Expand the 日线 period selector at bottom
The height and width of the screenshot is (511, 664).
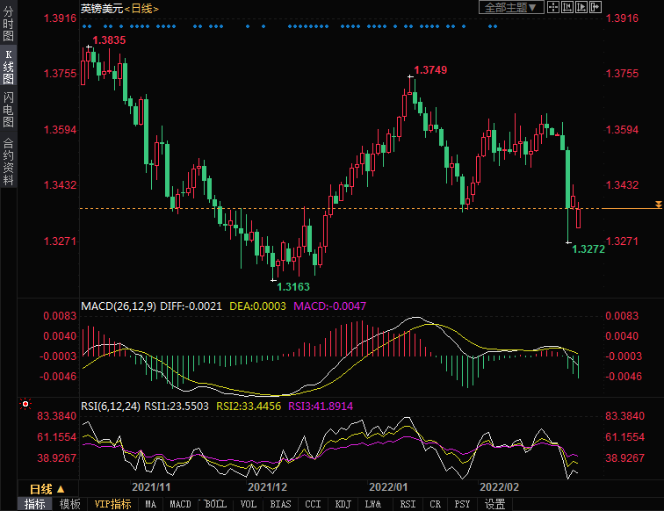[47, 489]
